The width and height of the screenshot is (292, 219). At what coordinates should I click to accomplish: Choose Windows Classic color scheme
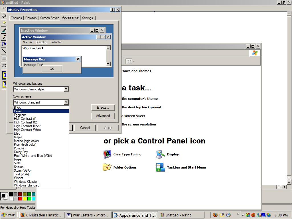[41, 182]
